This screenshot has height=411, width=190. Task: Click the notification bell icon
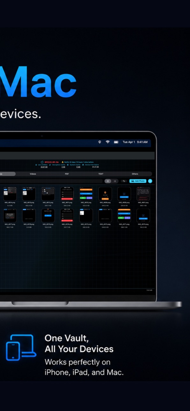click(63, 162)
